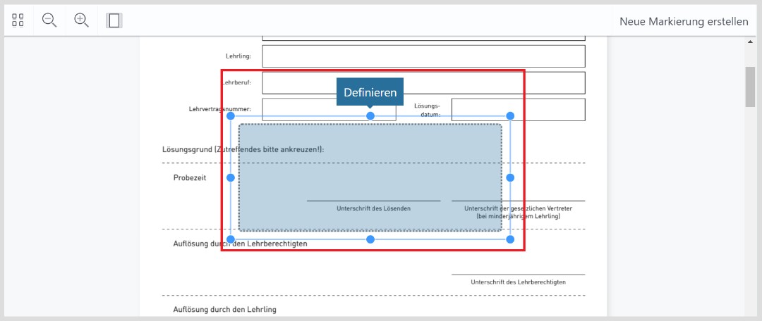
Task: Grab the top-left selection handle
Action: [x=231, y=116]
